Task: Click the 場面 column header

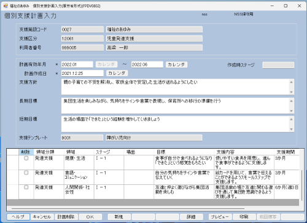Action: [x=139, y=152]
